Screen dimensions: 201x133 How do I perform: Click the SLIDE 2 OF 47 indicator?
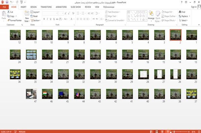tap(6, 132)
